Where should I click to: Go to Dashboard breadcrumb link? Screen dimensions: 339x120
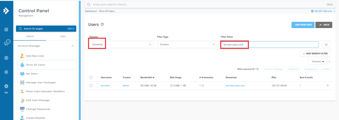click(91, 11)
